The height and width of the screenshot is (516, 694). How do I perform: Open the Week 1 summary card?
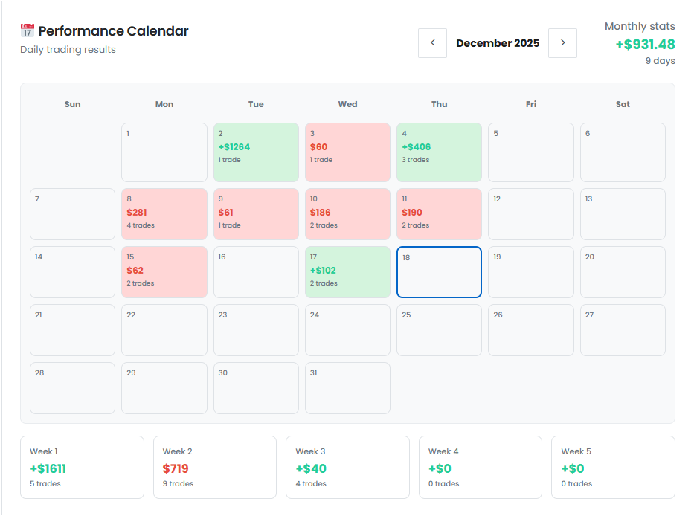83,467
